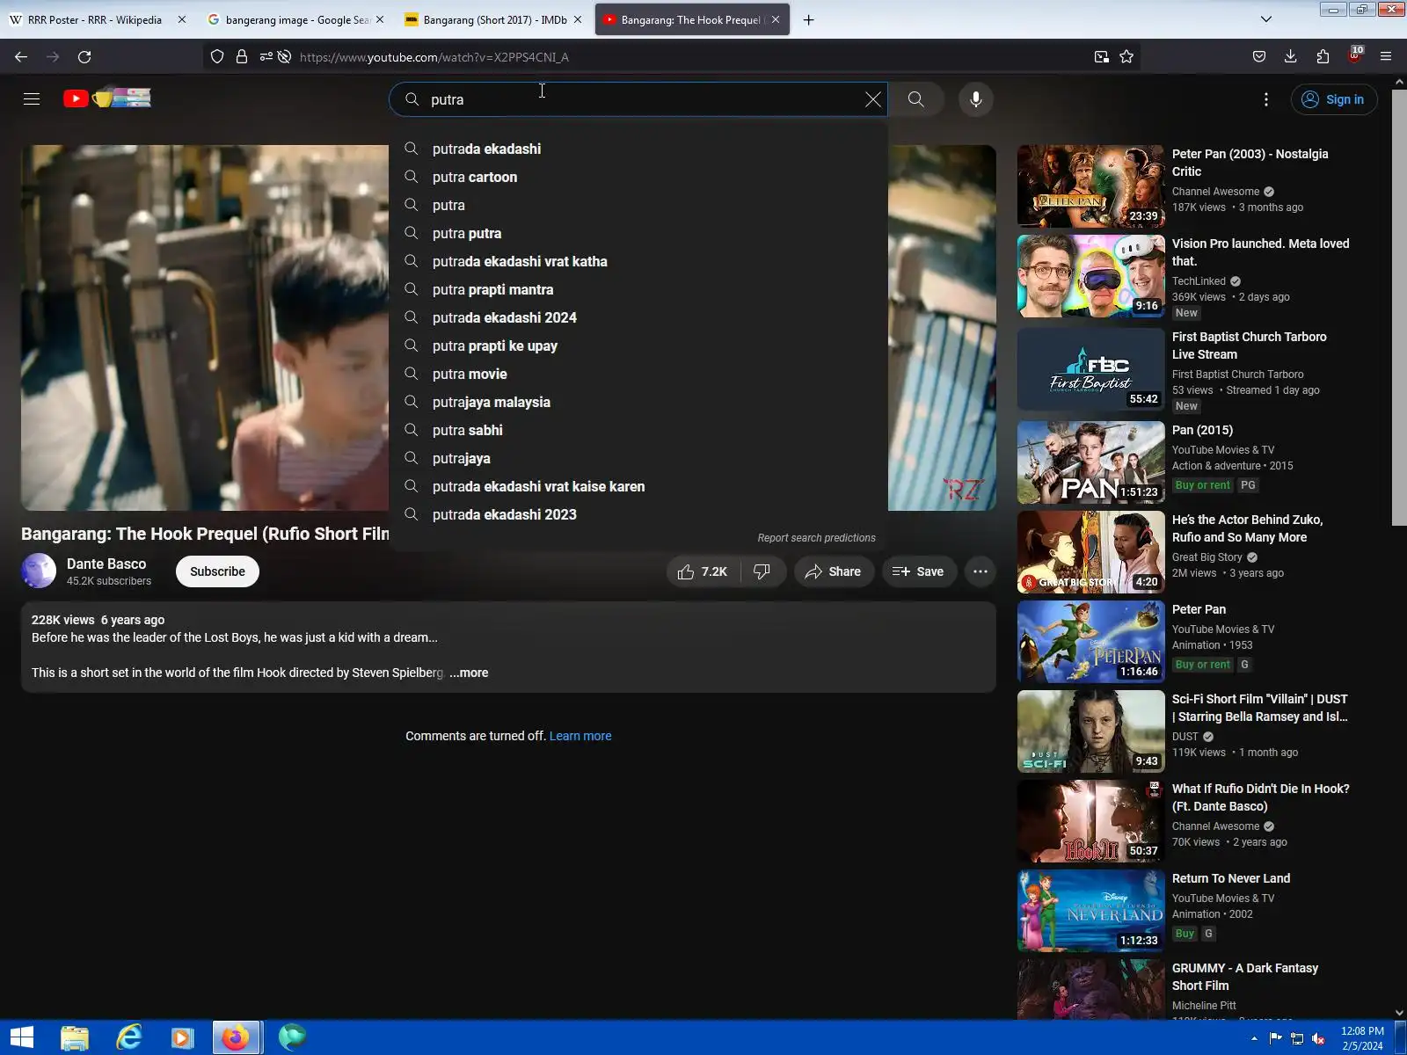Screen dimensions: 1407x1055
Task: Open a new browser tab
Action: [809, 19]
